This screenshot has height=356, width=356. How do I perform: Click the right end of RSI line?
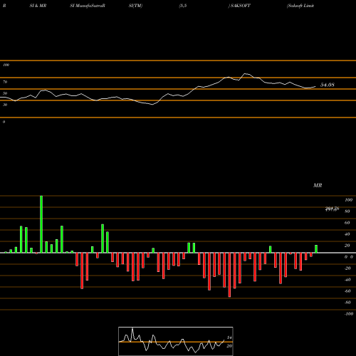pyautogui.click(x=315, y=87)
